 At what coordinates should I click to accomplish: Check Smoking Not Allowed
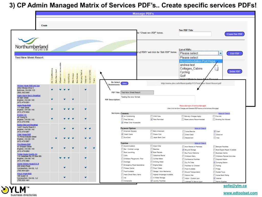point(214,120)
